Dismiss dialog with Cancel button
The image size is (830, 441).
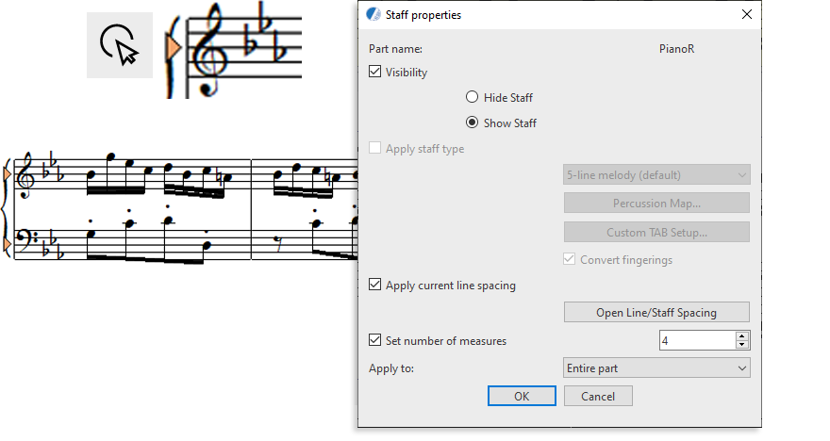(598, 396)
